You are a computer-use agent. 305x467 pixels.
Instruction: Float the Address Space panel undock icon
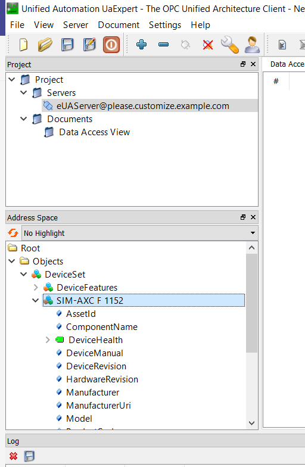pos(243,217)
